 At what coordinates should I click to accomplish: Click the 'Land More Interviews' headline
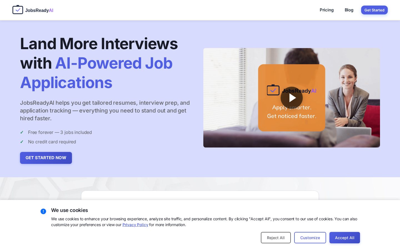(99, 44)
